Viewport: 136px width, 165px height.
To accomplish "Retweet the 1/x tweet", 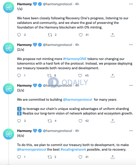I will pyautogui.click(x=50, y=35).
